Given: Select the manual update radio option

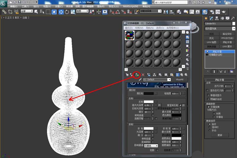Looking at the screenshot, I should coord(210,130).
